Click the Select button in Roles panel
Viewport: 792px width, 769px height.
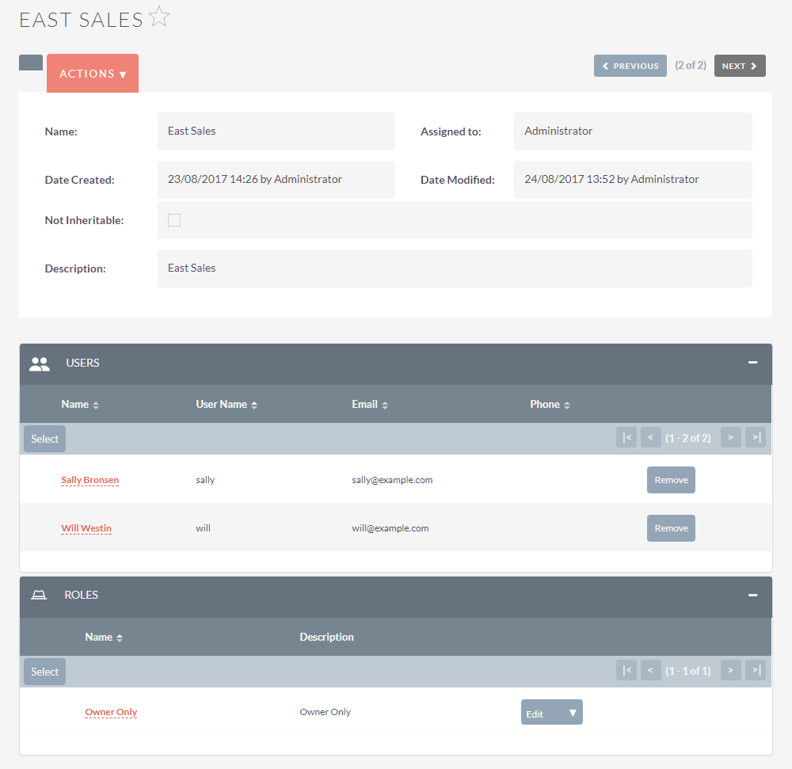[x=45, y=672]
